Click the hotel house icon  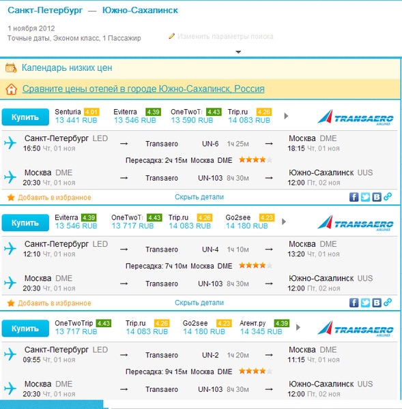[11, 89]
